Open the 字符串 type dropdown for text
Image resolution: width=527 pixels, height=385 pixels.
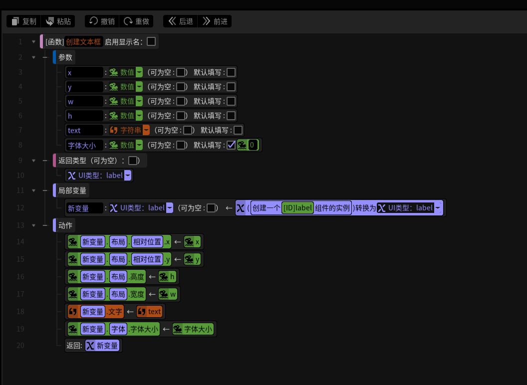coord(146,130)
